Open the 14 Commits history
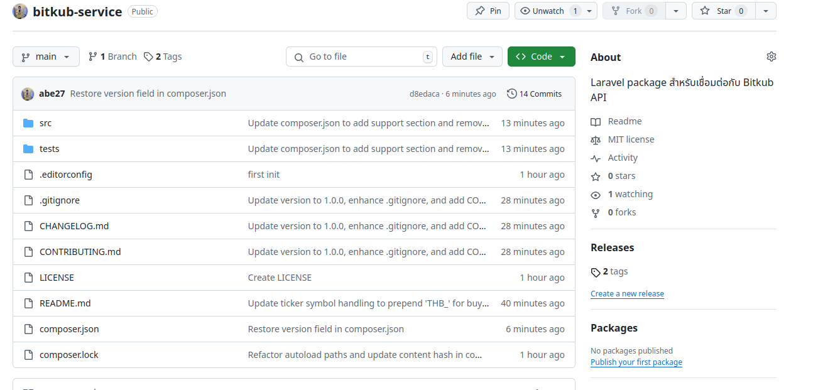The height and width of the screenshot is (390, 818). click(534, 94)
